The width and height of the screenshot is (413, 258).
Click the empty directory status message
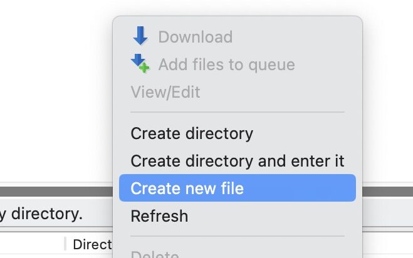[41, 214]
